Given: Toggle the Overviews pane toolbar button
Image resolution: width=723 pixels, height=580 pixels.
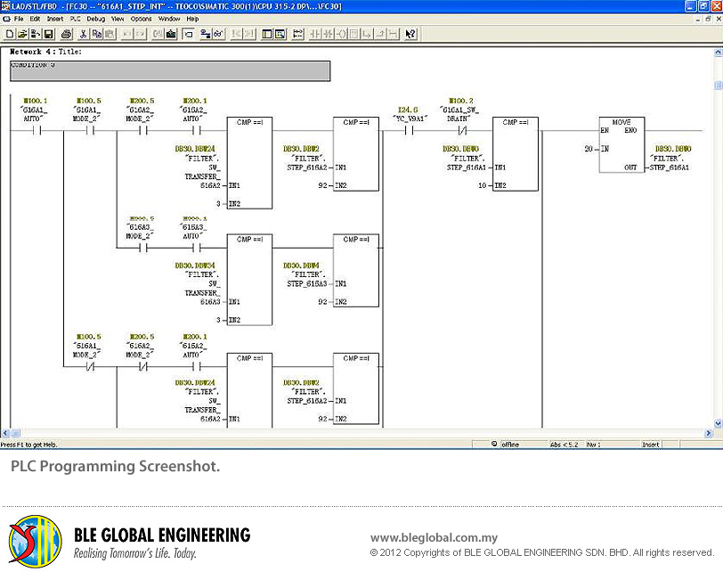Looking at the screenshot, I should (x=266, y=34).
